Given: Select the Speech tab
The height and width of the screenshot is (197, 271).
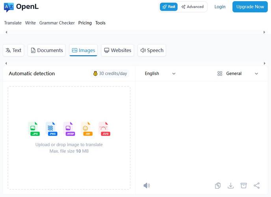Looking at the screenshot, I should (152, 50).
